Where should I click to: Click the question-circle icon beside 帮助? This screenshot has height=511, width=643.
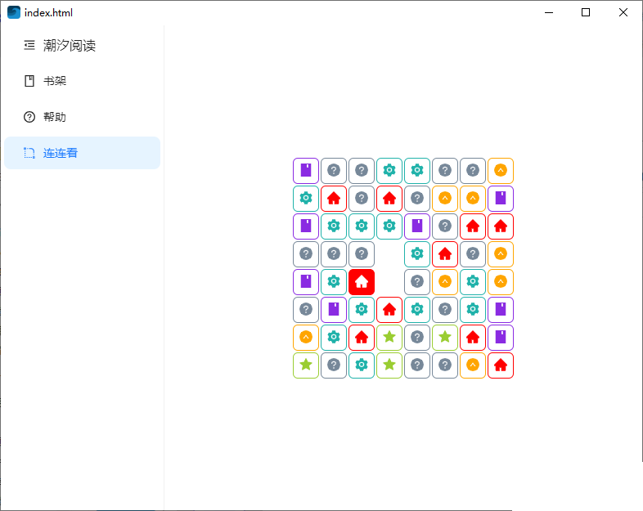pos(29,117)
